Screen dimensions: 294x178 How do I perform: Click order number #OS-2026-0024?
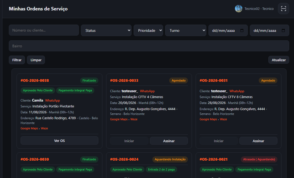coord(124,160)
